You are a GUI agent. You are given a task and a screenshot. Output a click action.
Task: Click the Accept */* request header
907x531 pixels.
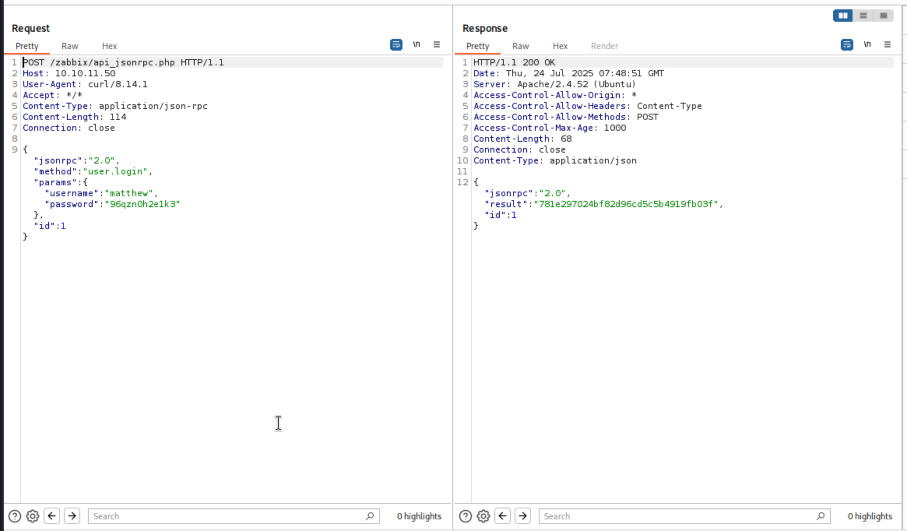click(x=53, y=95)
